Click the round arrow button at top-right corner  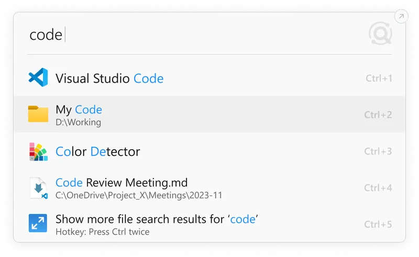[401, 16]
